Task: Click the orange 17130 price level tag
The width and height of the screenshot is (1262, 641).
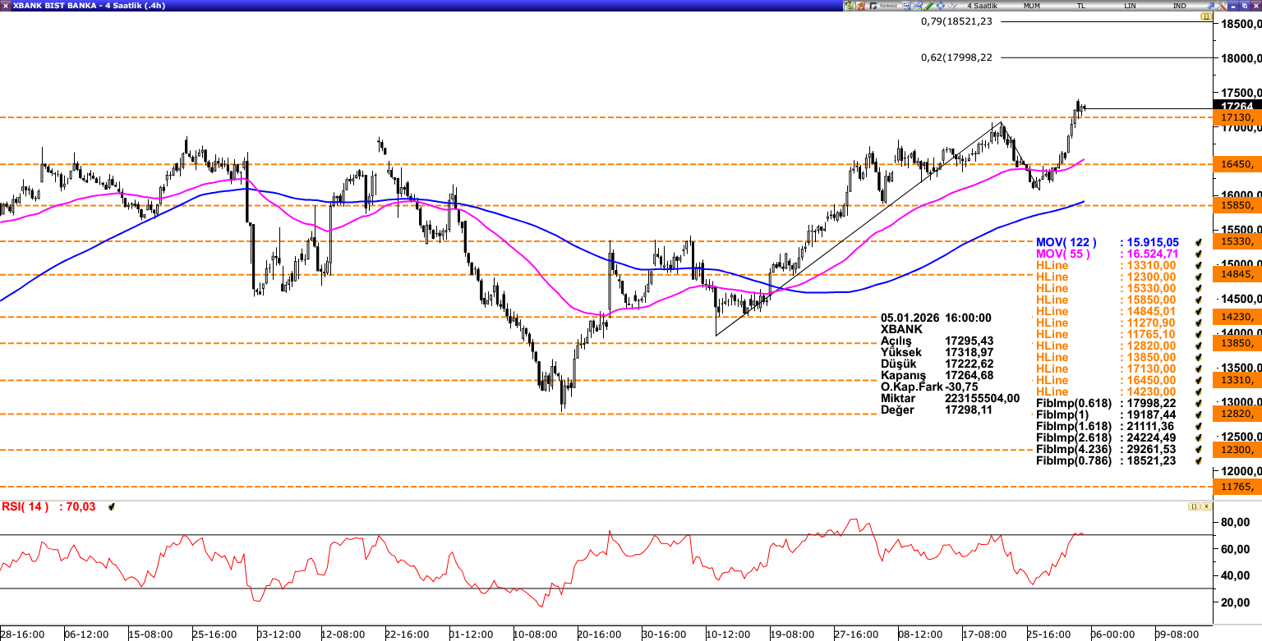Action: click(x=1237, y=118)
